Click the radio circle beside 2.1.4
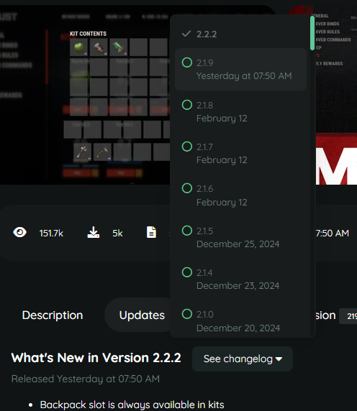357x411 pixels. tap(187, 272)
